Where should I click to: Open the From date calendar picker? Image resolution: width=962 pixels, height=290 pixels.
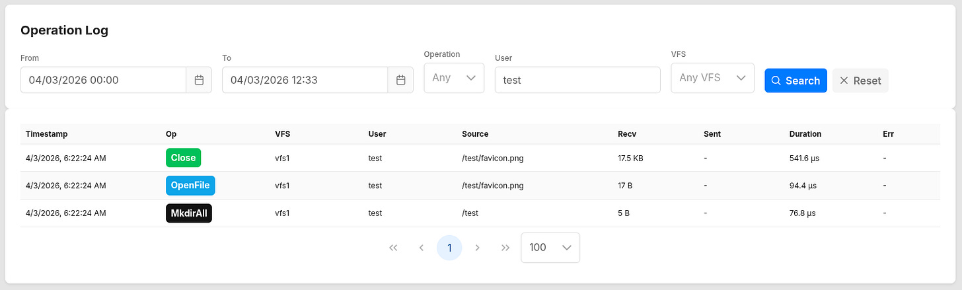(x=199, y=80)
